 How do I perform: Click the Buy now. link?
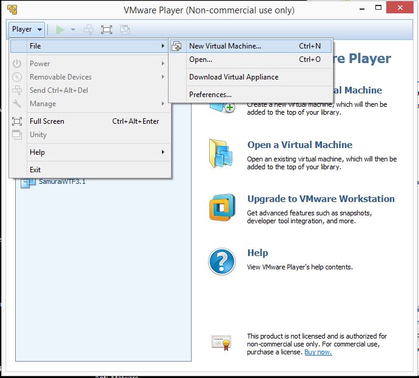pyautogui.click(x=318, y=352)
